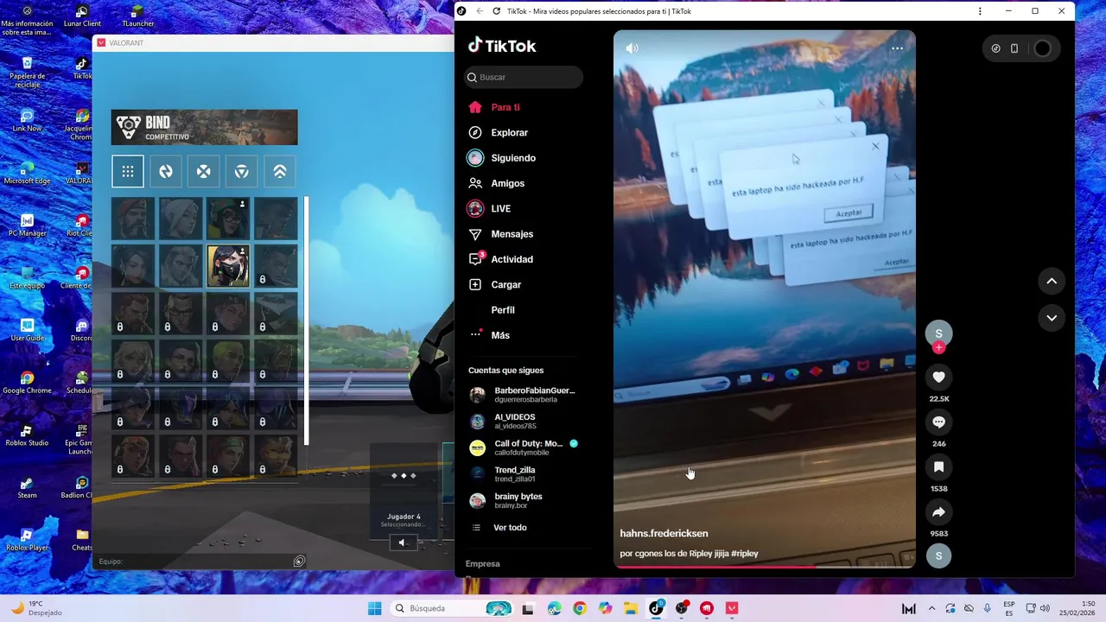This screenshot has width=1106, height=622.
Task: Click the compass icon in TikTok top-right pill
Action: (995, 48)
